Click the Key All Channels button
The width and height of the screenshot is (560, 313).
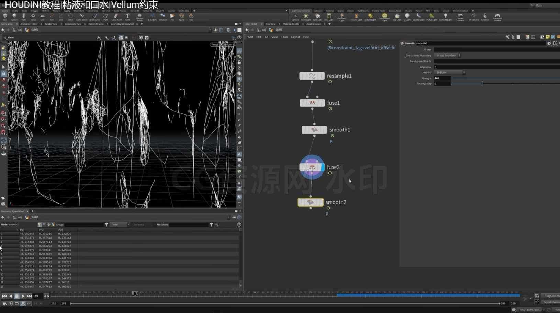(x=551, y=302)
